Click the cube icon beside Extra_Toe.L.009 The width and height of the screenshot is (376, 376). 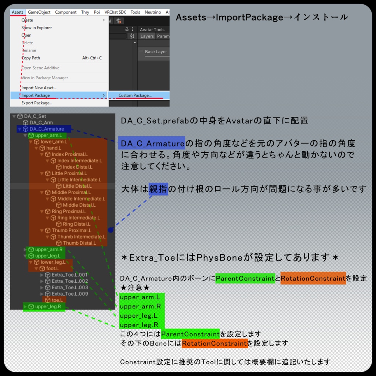(48, 293)
